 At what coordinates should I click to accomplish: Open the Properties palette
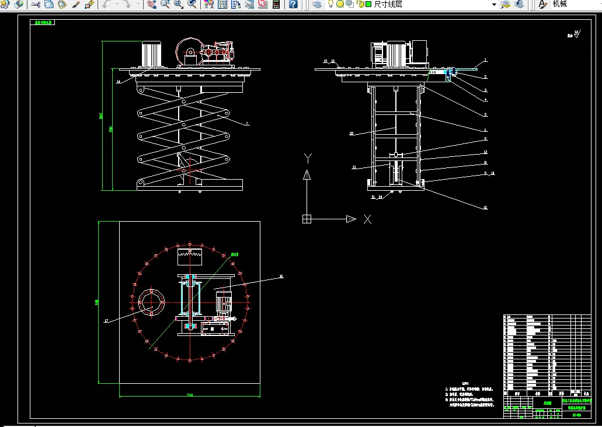coord(209,4)
